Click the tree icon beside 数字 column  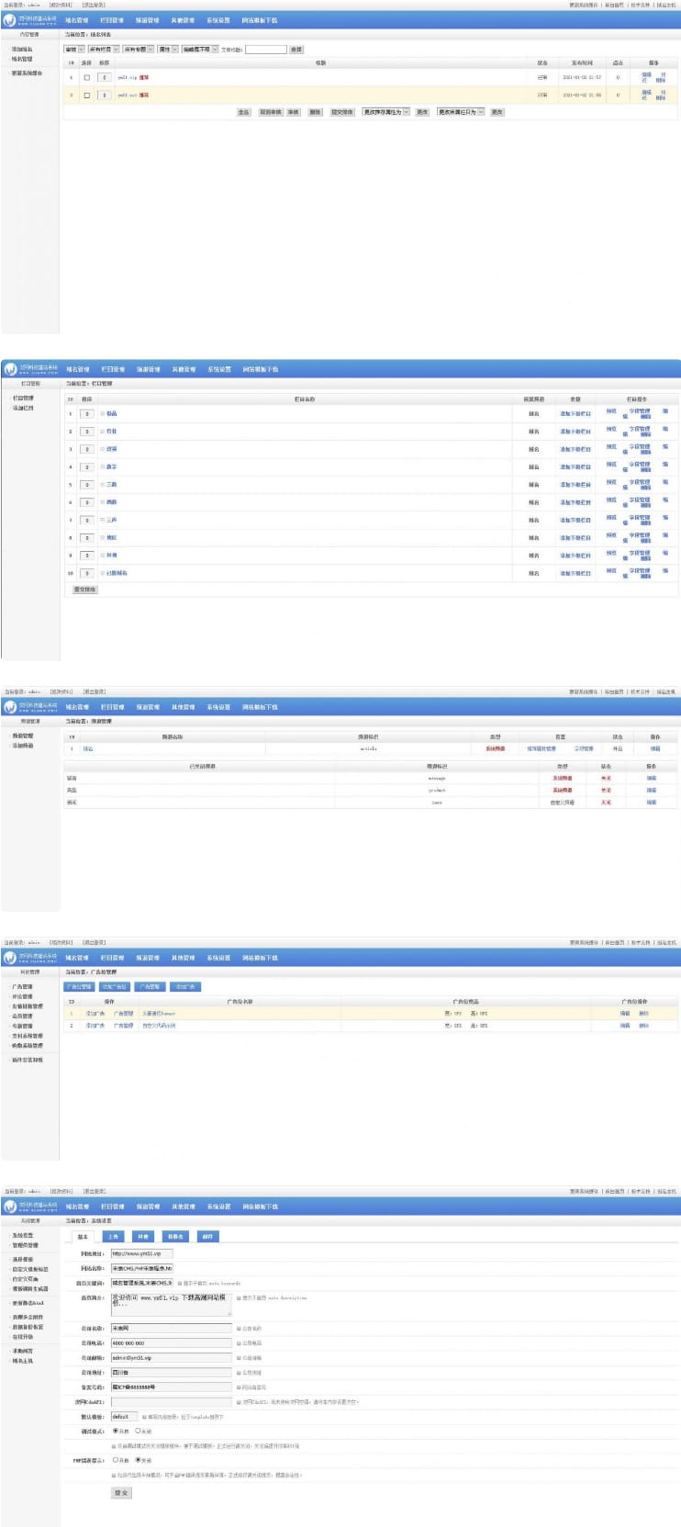[x=103, y=467]
